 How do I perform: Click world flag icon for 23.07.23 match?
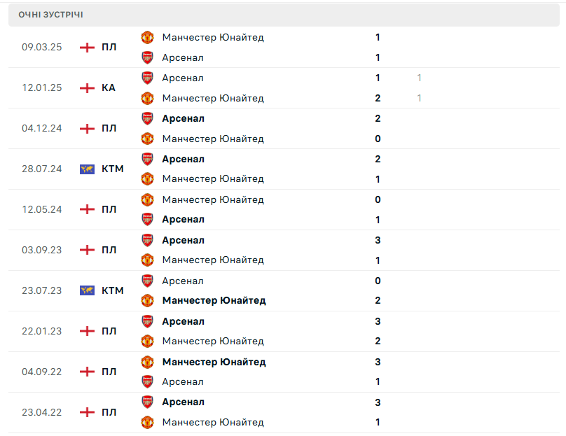pyautogui.click(x=87, y=290)
